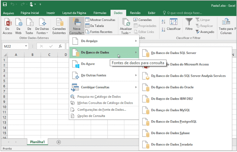237x152 pixels.
Task: Click the greyed Propriedades button
Action: 145,26
